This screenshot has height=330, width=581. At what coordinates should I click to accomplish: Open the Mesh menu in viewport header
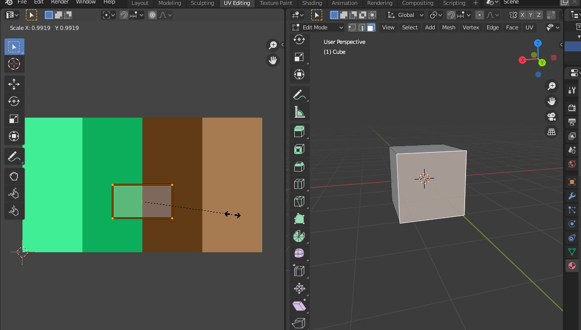coord(449,27)
